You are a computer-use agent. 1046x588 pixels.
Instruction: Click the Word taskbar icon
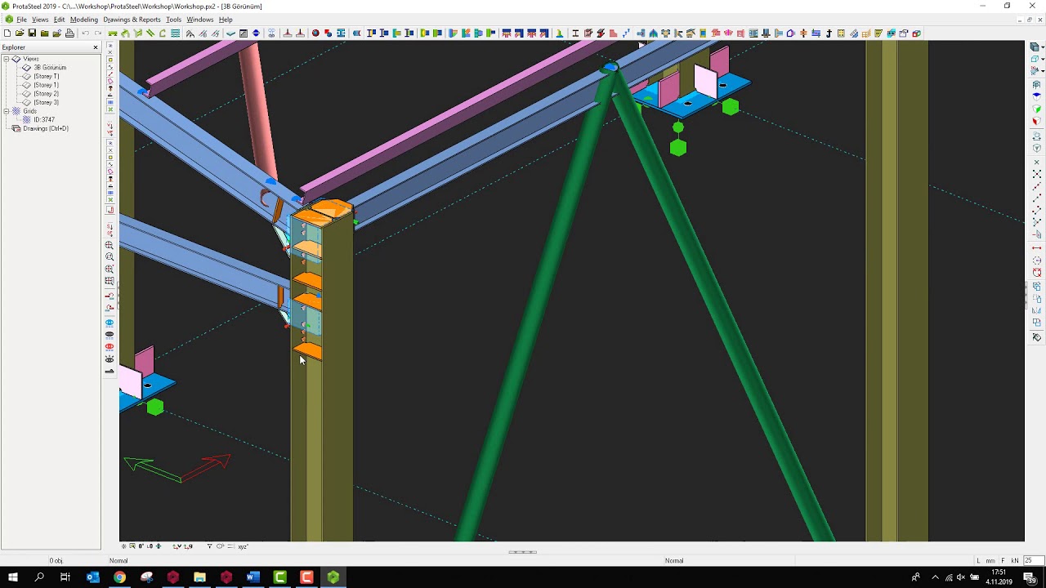253,577
